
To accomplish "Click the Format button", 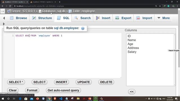I will 32,90.
